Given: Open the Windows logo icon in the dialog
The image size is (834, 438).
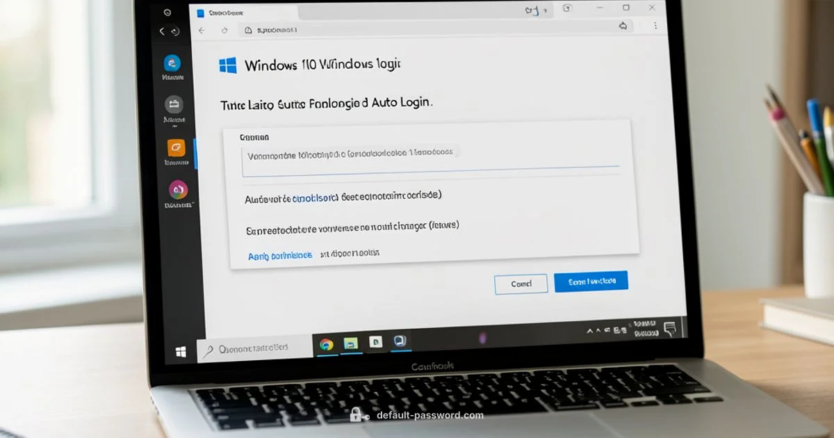Looking at the screenshot, I should pyautogui.click(x=229, y=65).
